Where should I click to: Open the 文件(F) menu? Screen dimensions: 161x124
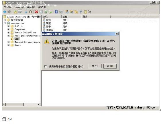tap(8, 7)
